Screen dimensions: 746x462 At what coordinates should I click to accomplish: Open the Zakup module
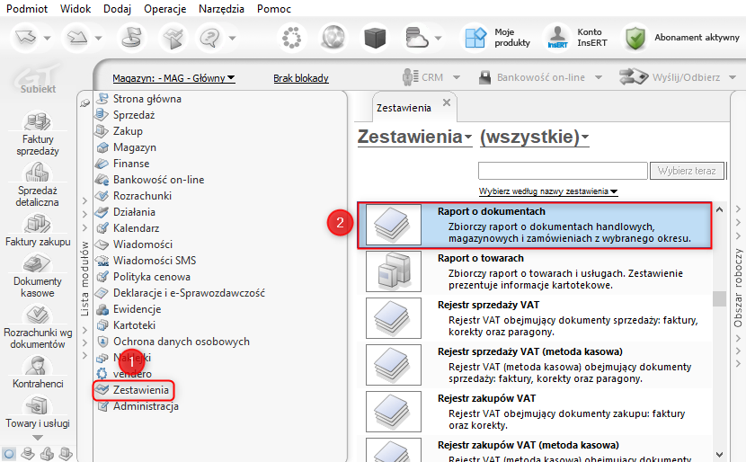point(128,131)
